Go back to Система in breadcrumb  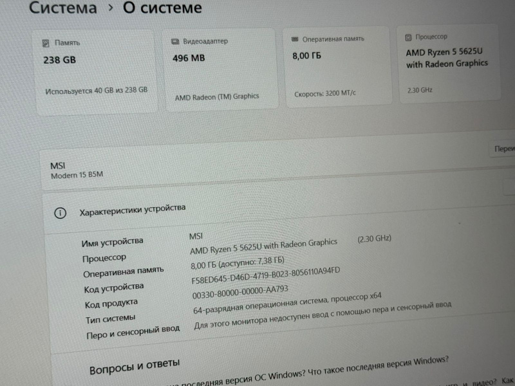point(63,8)
